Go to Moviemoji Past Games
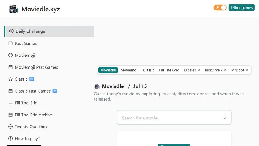 [36, 67]
